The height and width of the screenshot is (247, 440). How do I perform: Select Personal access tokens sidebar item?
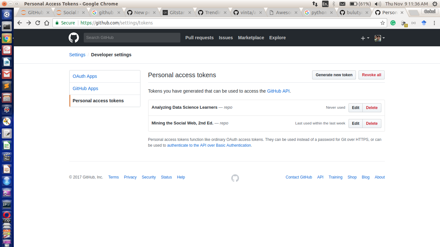pos(105,101)
